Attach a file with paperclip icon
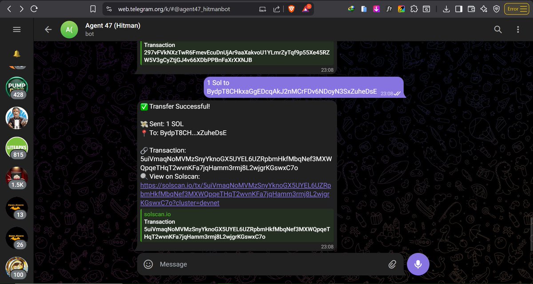 pos(392,264)
